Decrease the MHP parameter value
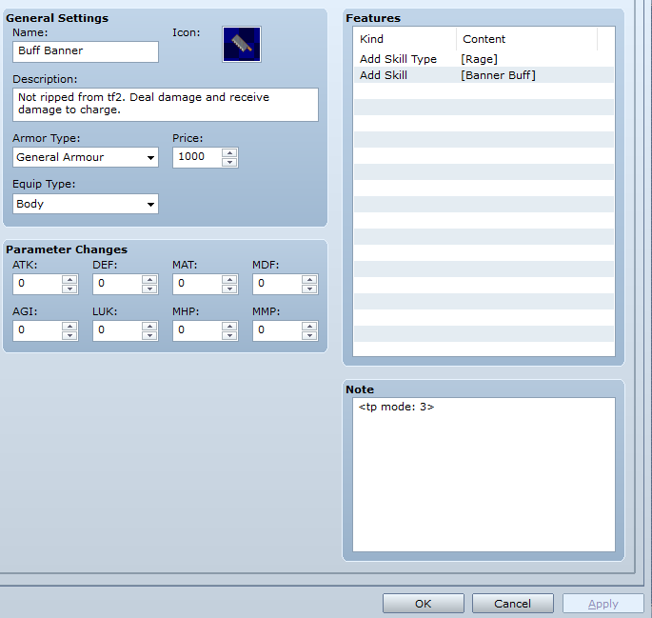 pyautogui.click(x=229, y=335)
